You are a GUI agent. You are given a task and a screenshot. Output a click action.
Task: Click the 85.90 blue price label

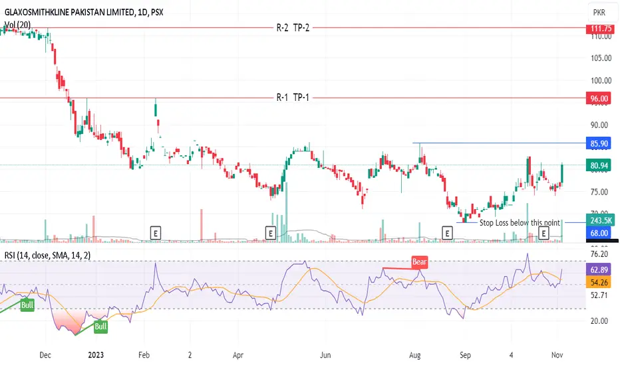[599, 143]
